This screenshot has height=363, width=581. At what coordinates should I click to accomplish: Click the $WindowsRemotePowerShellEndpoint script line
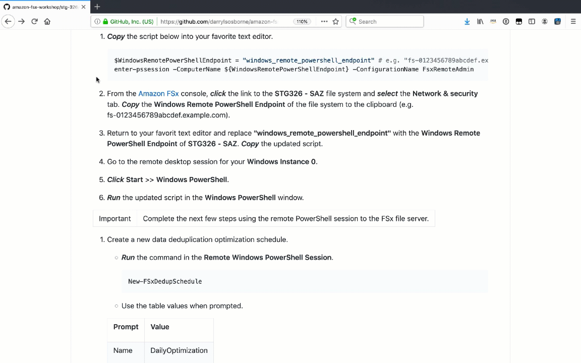click(301, 60)
